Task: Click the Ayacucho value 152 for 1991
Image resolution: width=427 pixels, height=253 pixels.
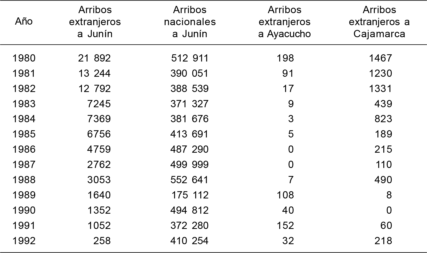Action: tap(285, 225)
